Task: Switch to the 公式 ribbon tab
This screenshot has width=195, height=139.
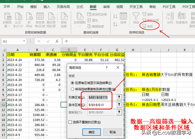Action: (80, 7)
